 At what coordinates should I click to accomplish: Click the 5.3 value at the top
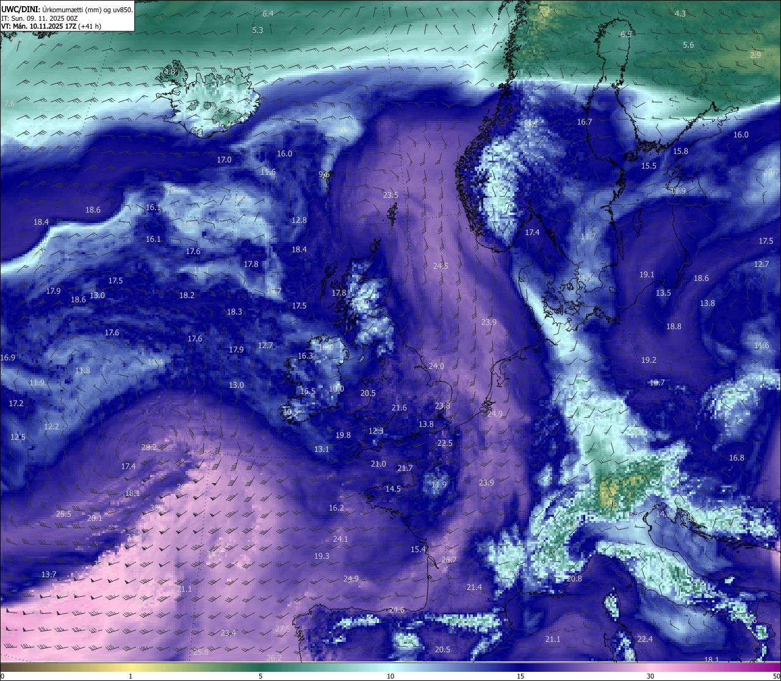pos(257,30)
